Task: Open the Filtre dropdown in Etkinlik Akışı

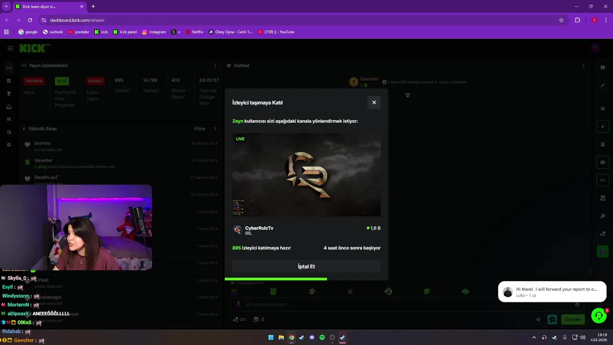Action: click(199, 129)
